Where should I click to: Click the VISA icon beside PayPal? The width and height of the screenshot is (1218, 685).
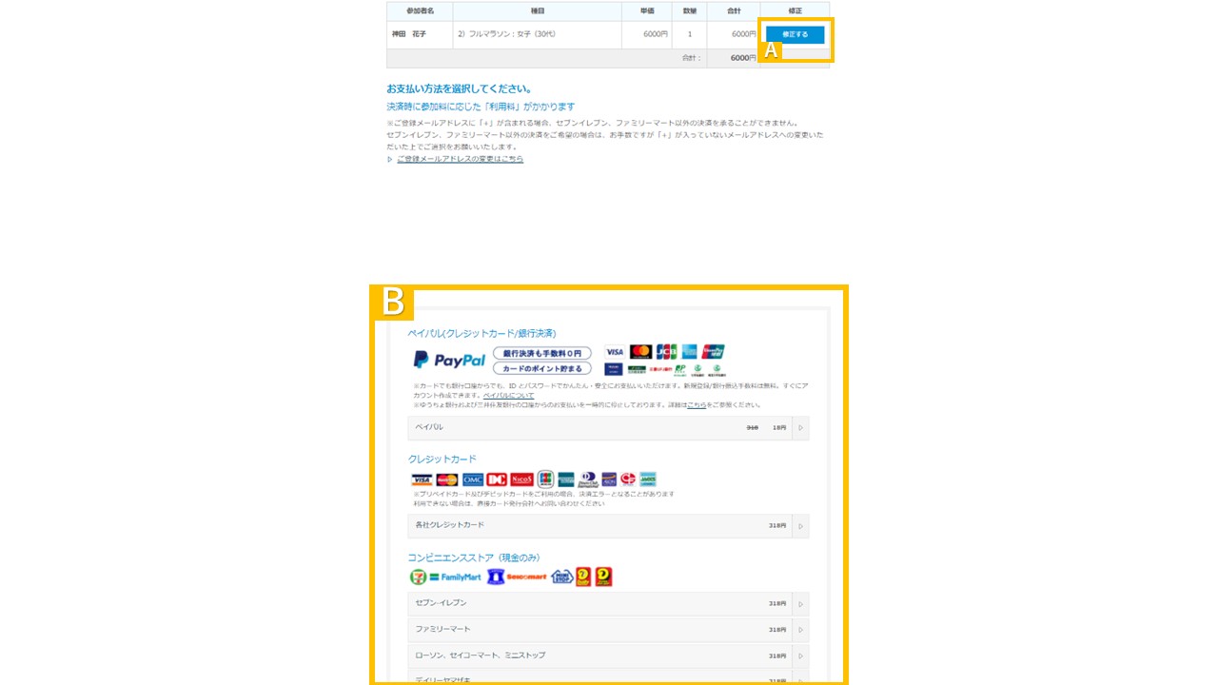(614, 351)
